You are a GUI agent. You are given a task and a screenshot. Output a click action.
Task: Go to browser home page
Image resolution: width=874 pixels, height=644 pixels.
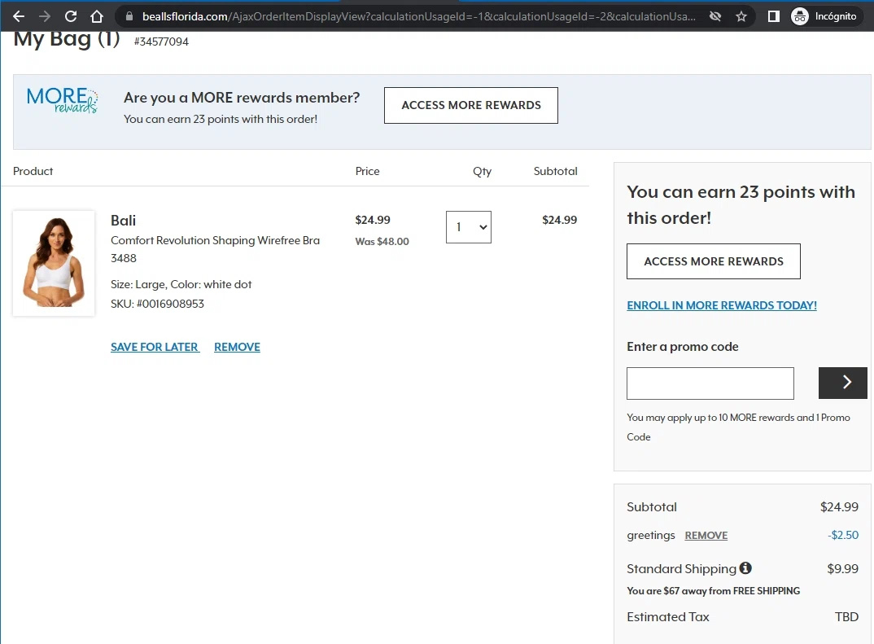(x=97, y=16)
